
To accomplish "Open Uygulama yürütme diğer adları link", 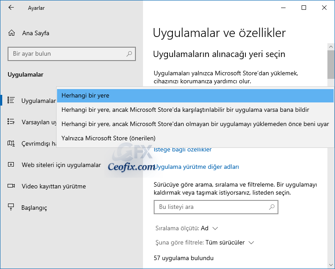I will [196, 167].
